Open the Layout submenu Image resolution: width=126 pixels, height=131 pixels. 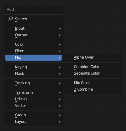(34, 122)
